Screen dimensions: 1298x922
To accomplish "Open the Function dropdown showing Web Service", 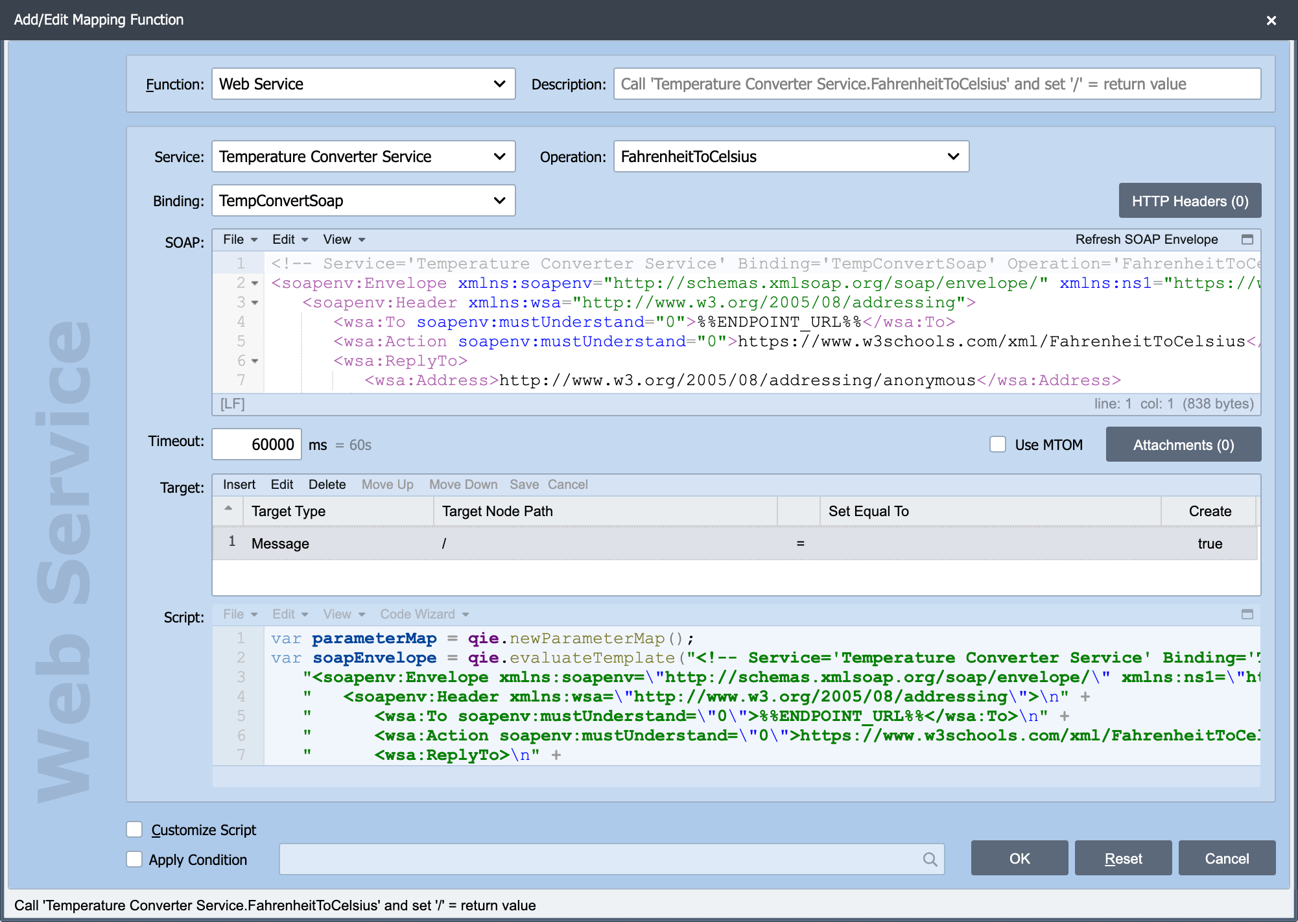I will click(x=364, y=84).
